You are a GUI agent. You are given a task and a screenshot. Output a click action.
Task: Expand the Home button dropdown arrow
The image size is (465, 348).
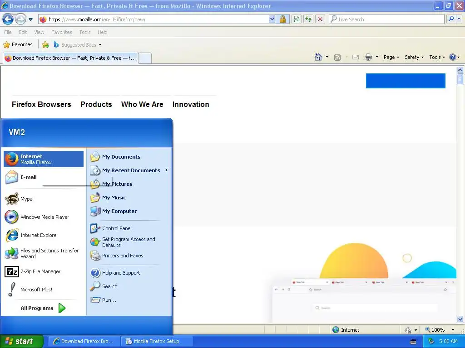click(x=327, y=57)
